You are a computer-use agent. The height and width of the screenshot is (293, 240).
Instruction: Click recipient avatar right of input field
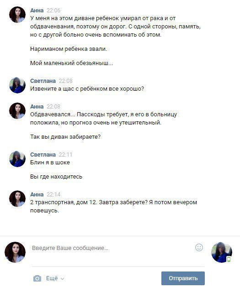tap(222, 252)
